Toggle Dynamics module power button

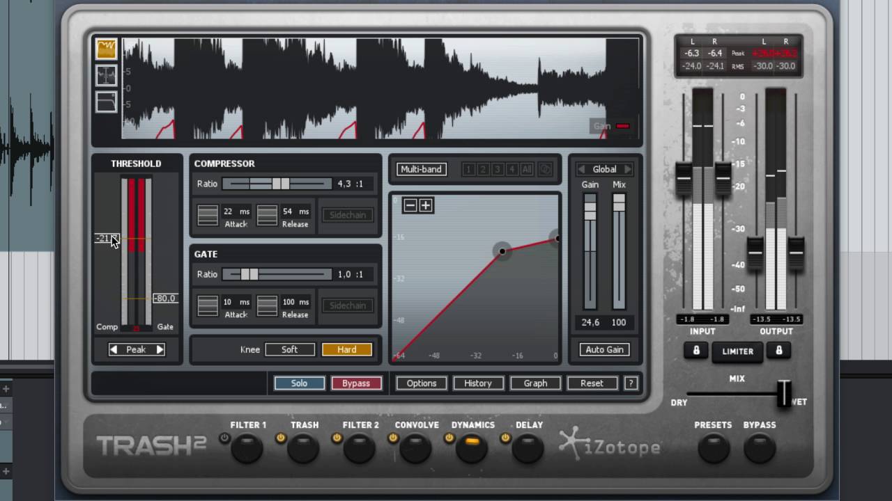click(x=449, y=438)
